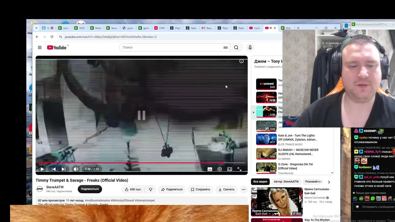Open the user kudasov in chat
The image size is (395, 222).
(x=365, y=167)
